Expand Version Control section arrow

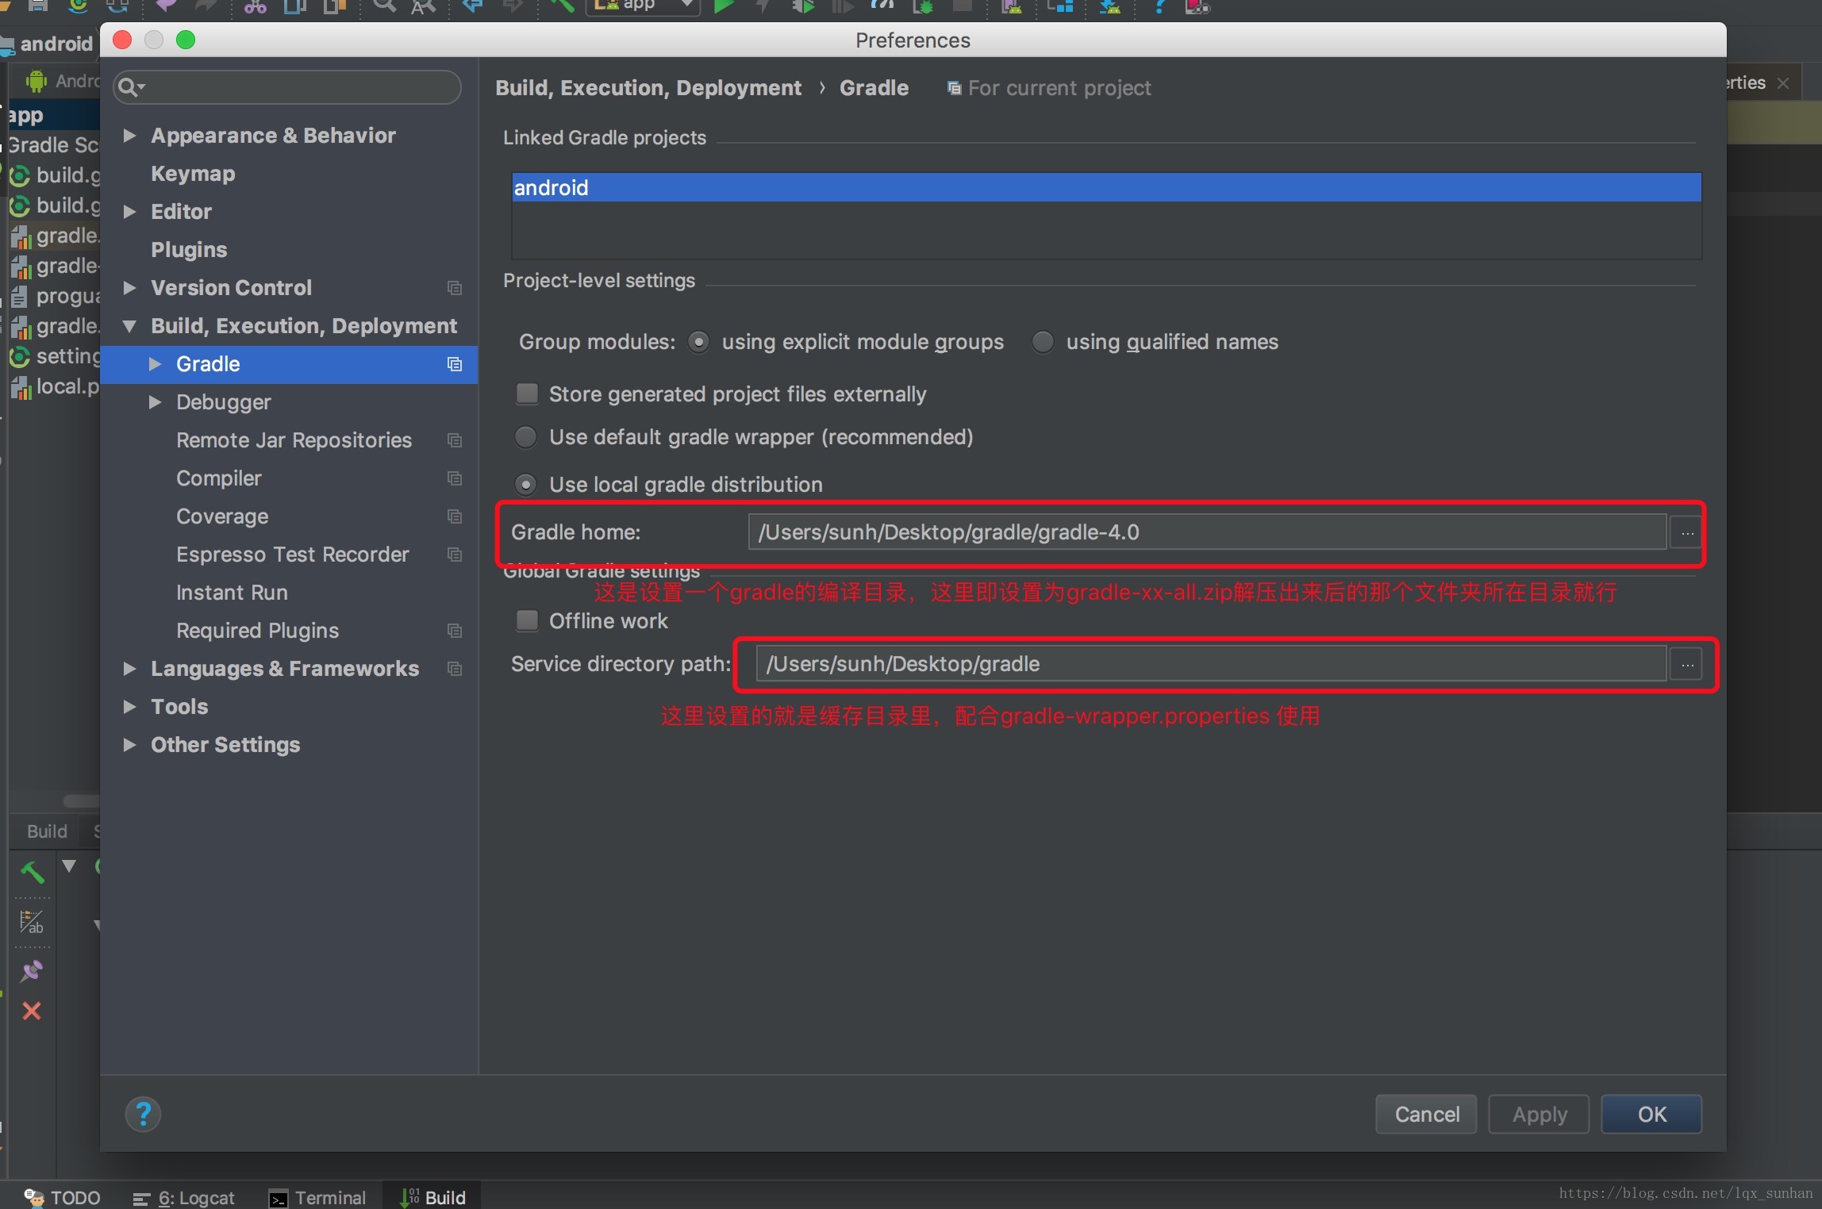[129, 288]
